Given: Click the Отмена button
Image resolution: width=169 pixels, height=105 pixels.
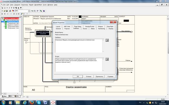Looking at the screenshot, I should pyautogui.click(x=89, y=76).
